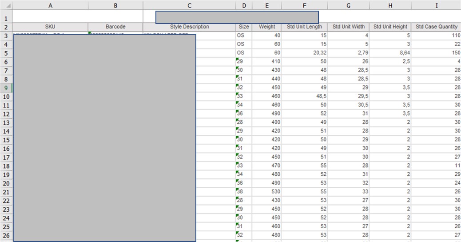This screenshot has height=242, width=461.
Task: Select column C header
Action: 189,5
